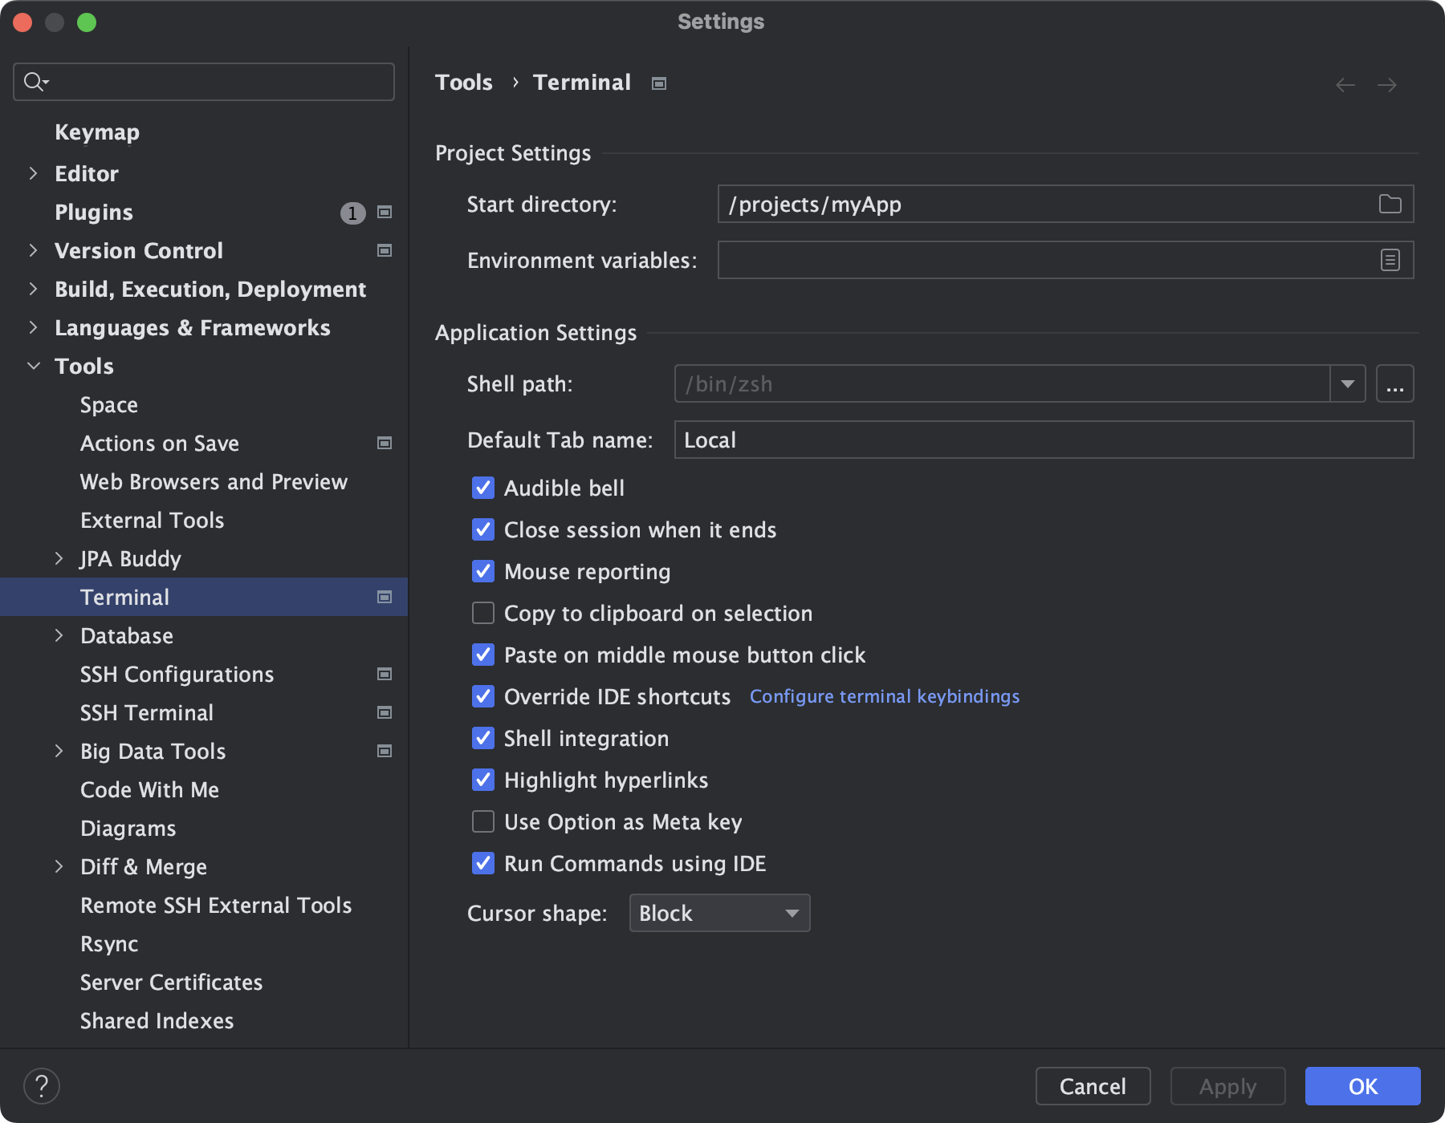Viewport: 1445px width, 1123px height.
Task: Select Tools in the breadcrumb path
Action: pos(463,82)
